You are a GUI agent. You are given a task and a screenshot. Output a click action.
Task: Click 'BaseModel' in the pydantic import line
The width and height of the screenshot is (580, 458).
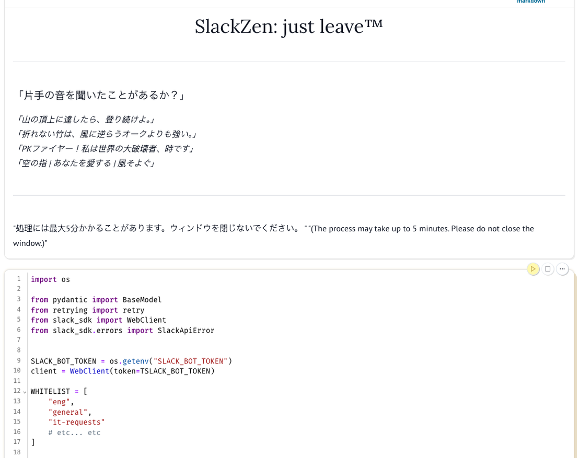pos(142,300)
